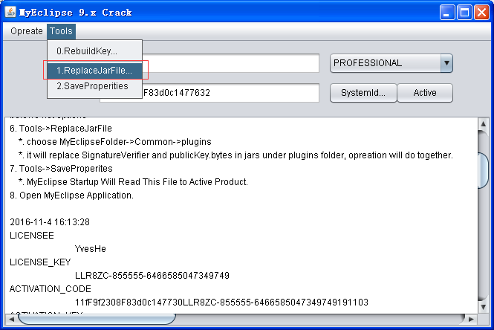
Task: Close the MyEclipse 9.x Crack window
Action: click(481, 13)
